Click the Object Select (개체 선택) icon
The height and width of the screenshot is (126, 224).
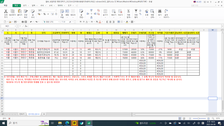pos(152,12)
